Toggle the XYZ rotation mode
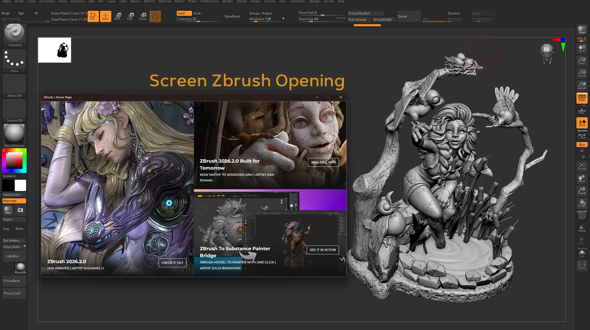 [582, 145]
